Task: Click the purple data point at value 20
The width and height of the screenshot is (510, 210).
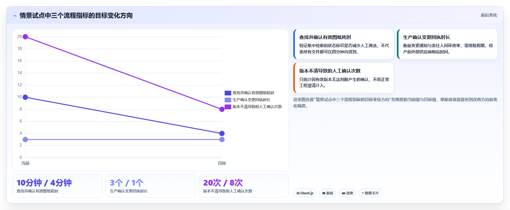Action: pyautogui.click(x=25, y=37)
